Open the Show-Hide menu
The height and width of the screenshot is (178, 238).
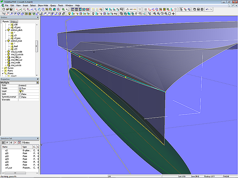(43, 6)
